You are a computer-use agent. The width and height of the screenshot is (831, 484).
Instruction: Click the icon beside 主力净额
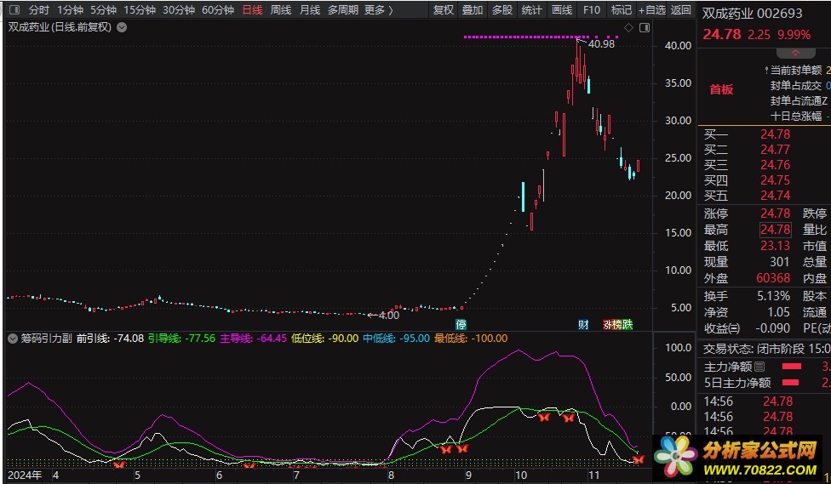click(x=759, y=367)
